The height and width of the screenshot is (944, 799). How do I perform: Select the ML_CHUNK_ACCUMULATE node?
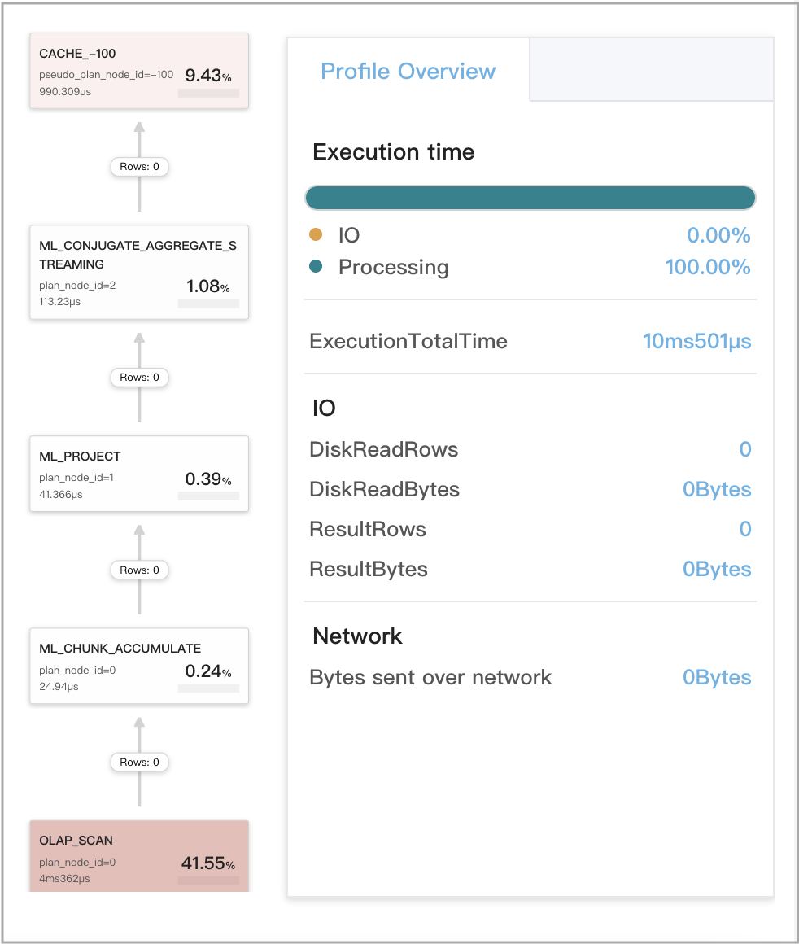pos(138,666)
